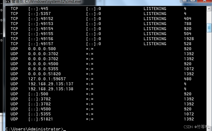Image resolution: width=212 pixels, height=131 pixels.
Task: Click the 192.168.29.135:137 local address
Action: click(51, 84)
